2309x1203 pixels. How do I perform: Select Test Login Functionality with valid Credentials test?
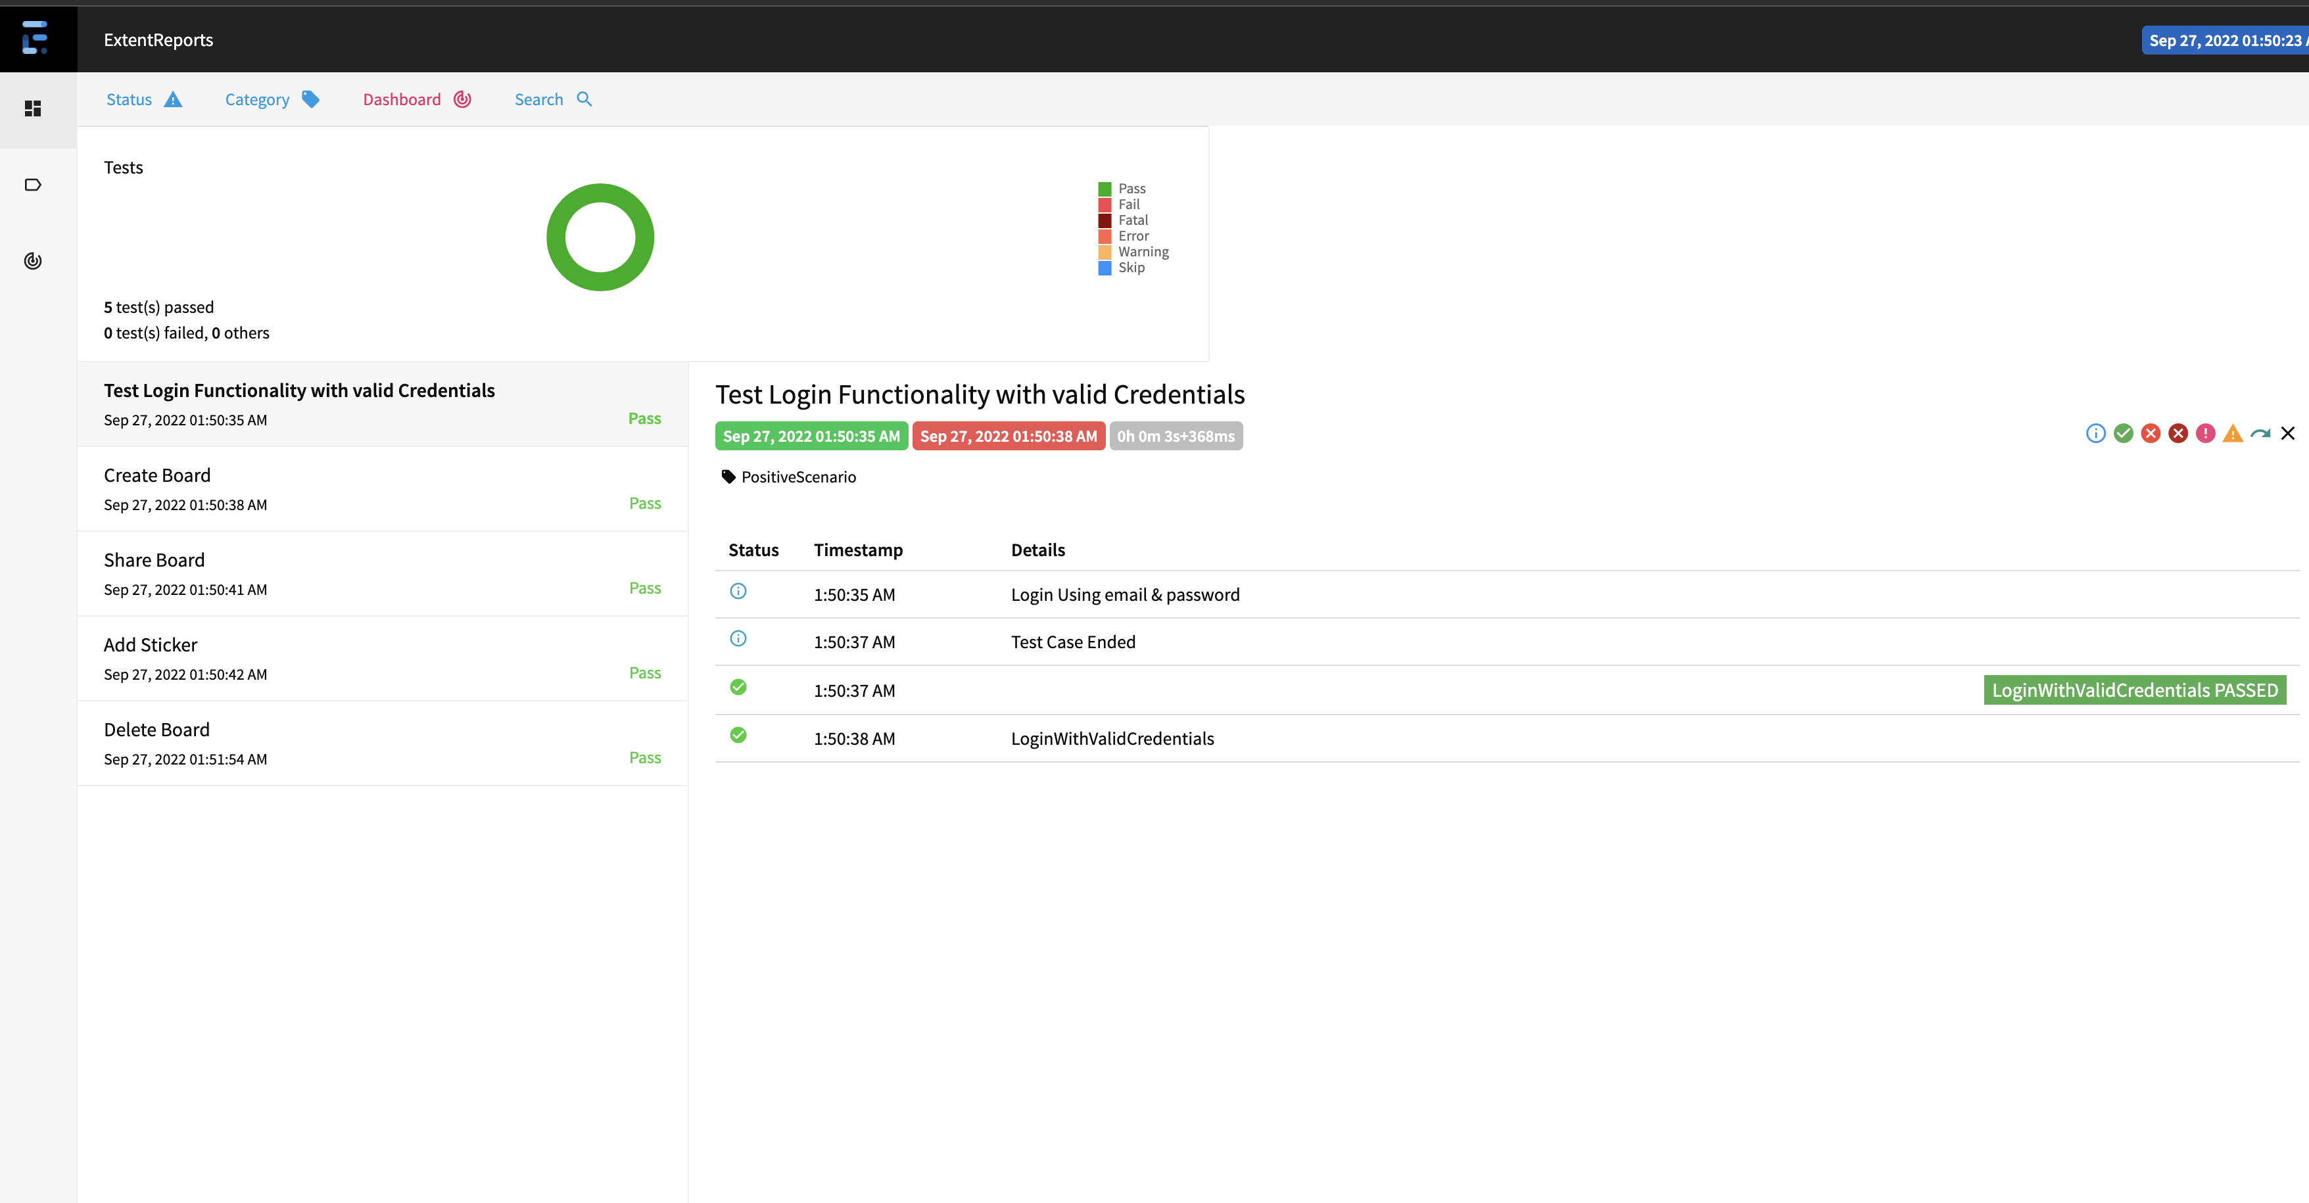coord(383,404)
